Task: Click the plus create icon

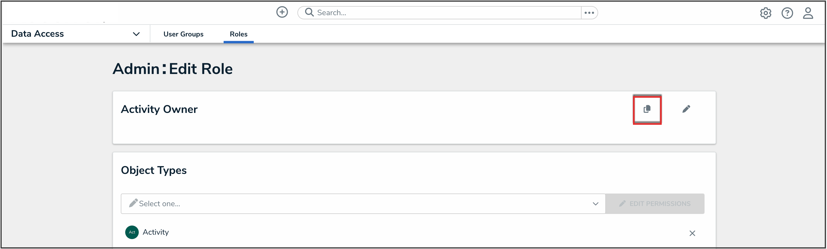Action: pyautogui.click(x=282, y=12)
